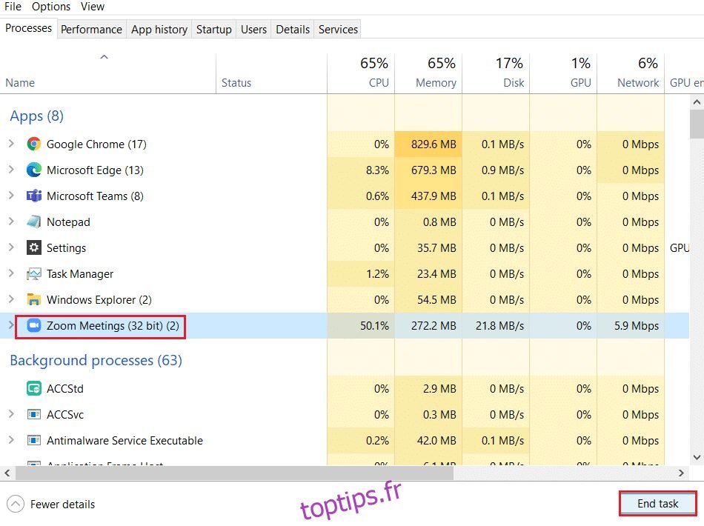Click the vertical scrollbar down arrow
Image resolution: width=704 pixels, height=526 pixels.
click(x=697, y=458)
